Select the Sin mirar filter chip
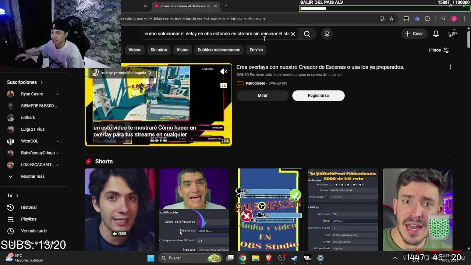Viewport: 471px width, 265px height. click(x=159, y=50)
